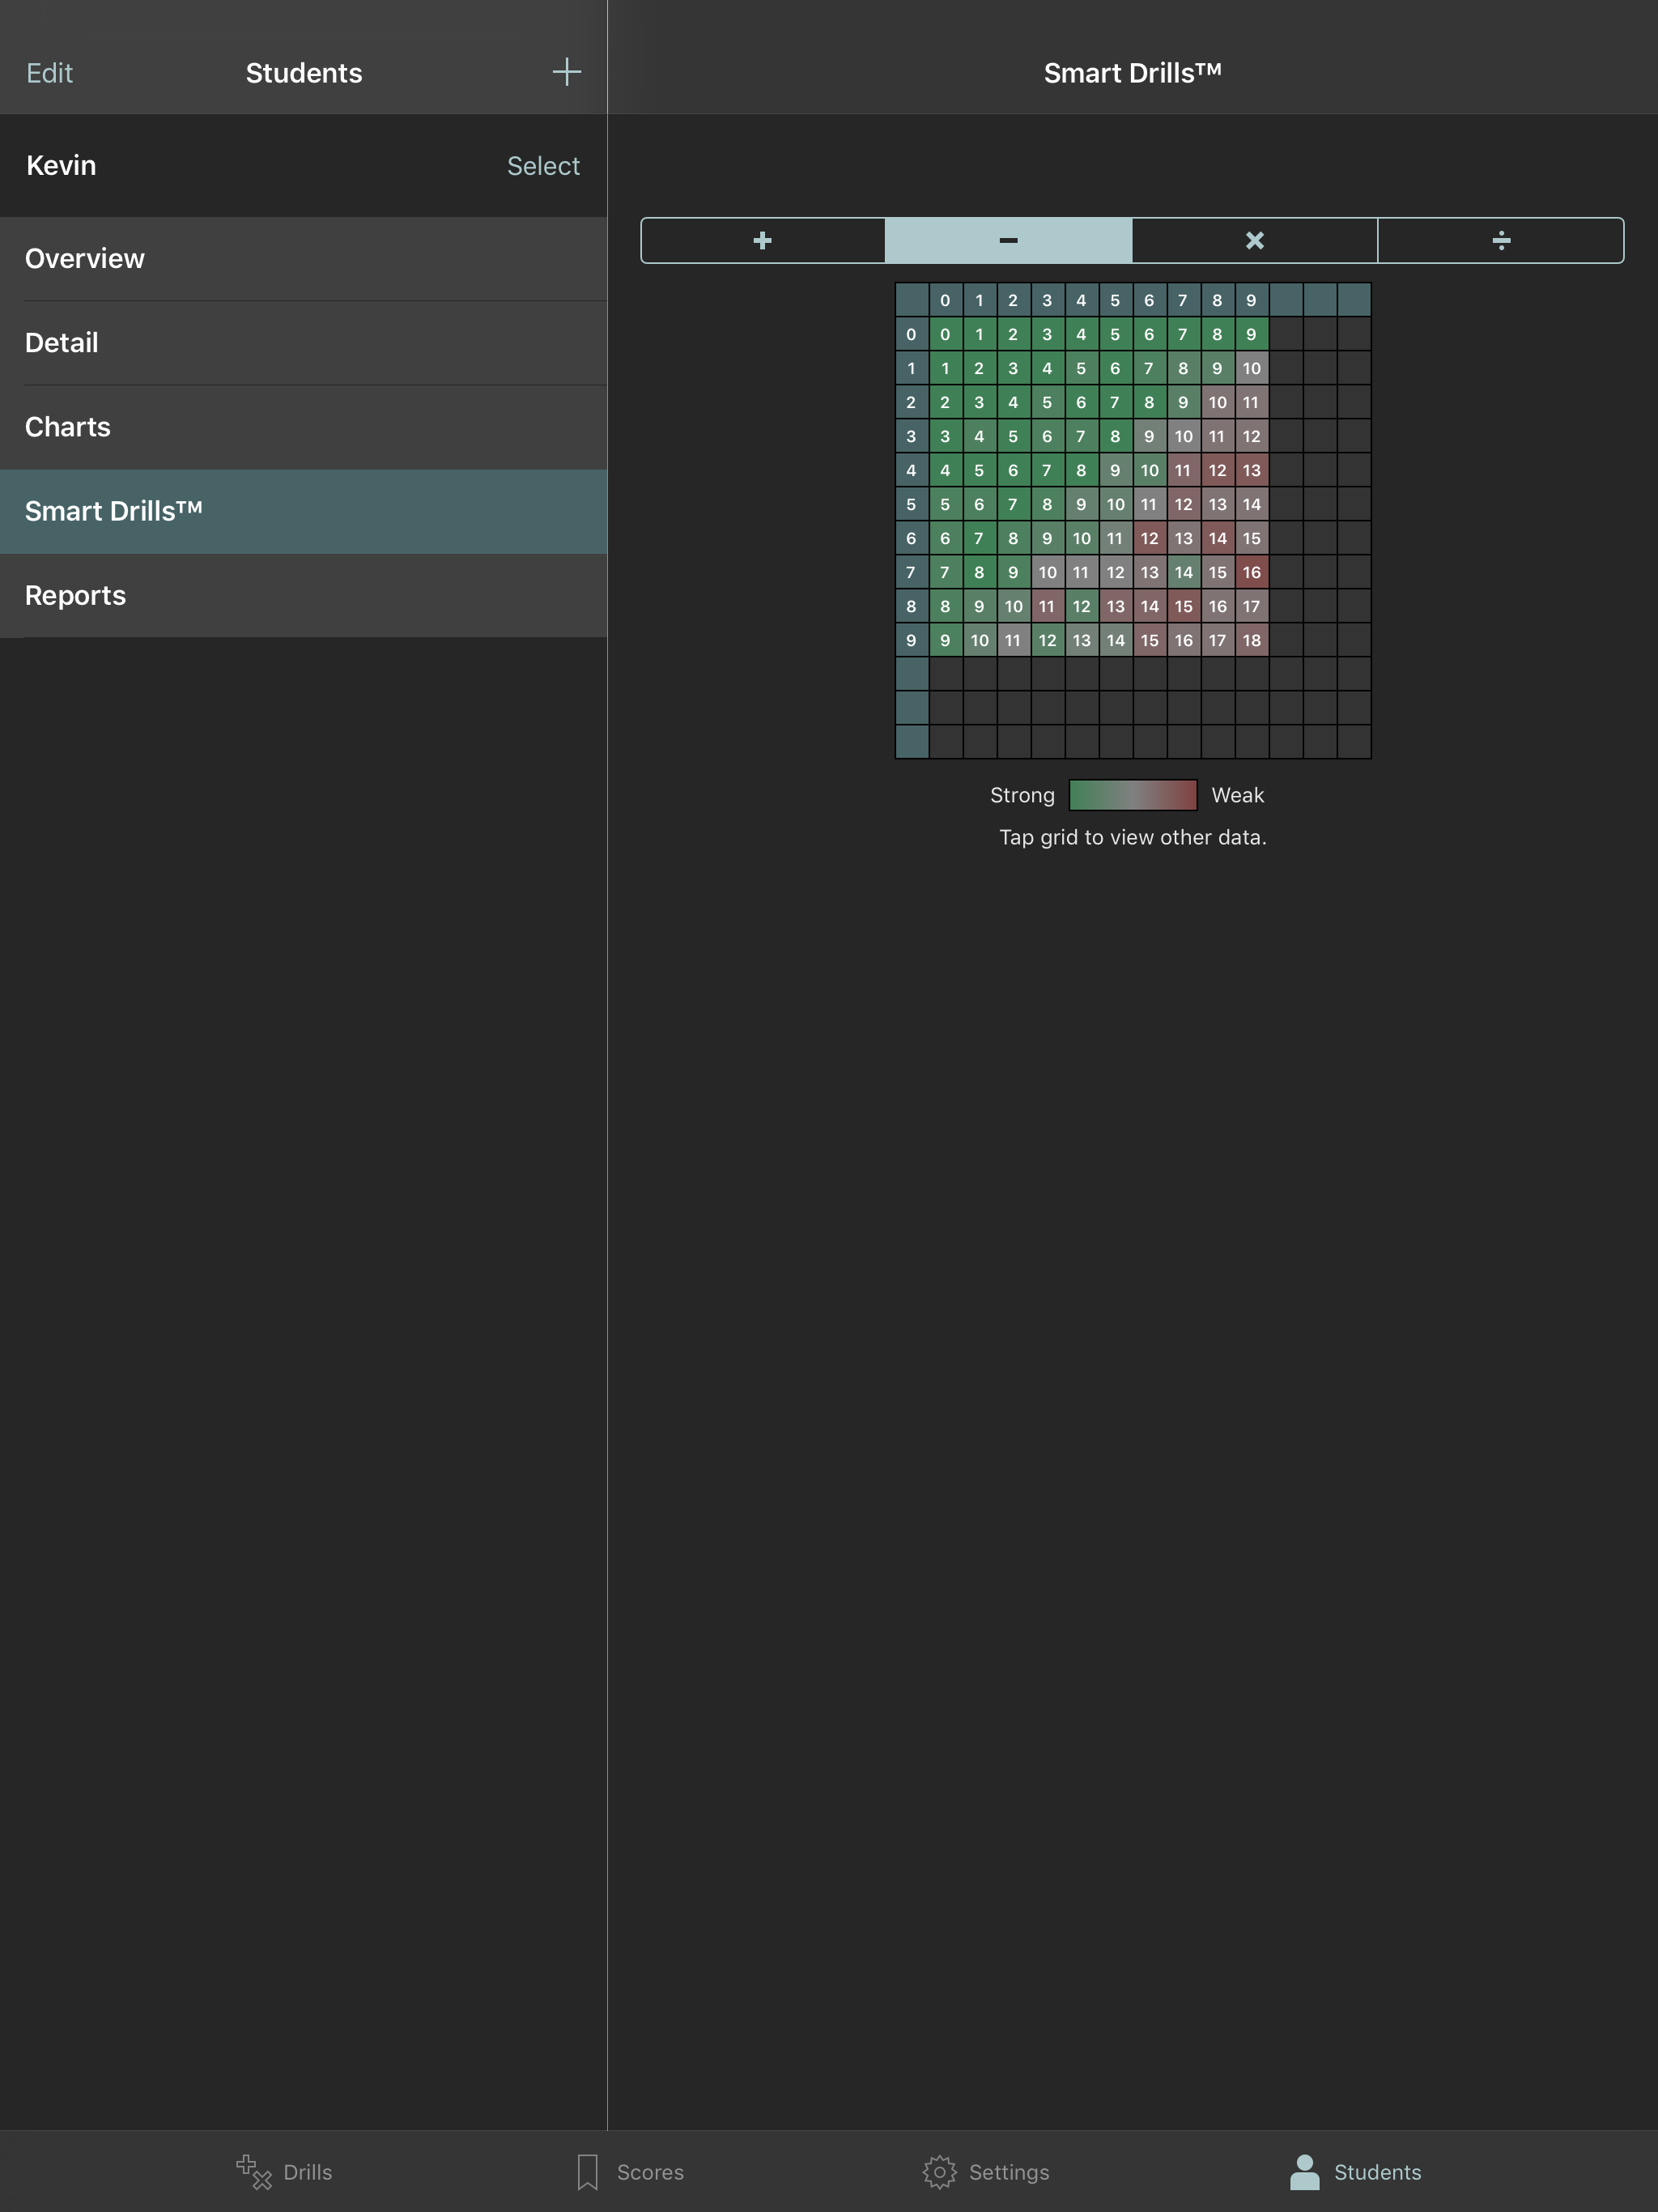Open the Settings gear tab
The width and height of the screenshot is (1658, 2212).
pyautogui.click(x=939, y=2171)
